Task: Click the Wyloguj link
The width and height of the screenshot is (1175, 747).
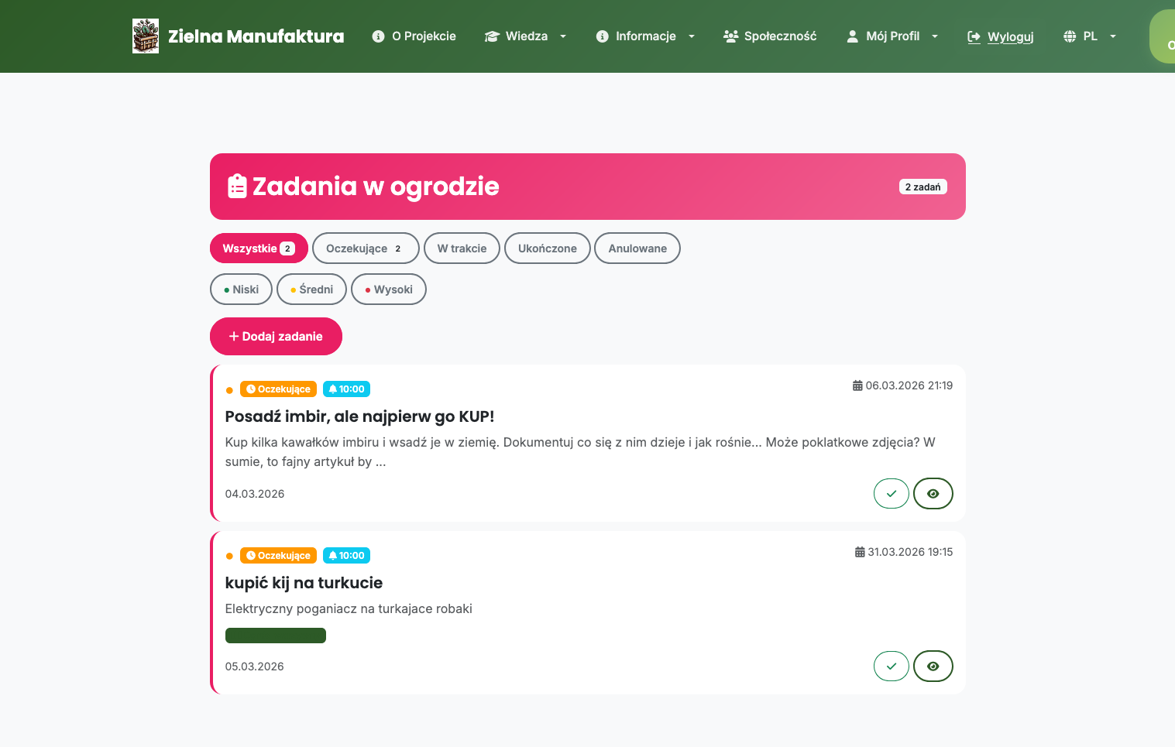Action: (1001, 36)
